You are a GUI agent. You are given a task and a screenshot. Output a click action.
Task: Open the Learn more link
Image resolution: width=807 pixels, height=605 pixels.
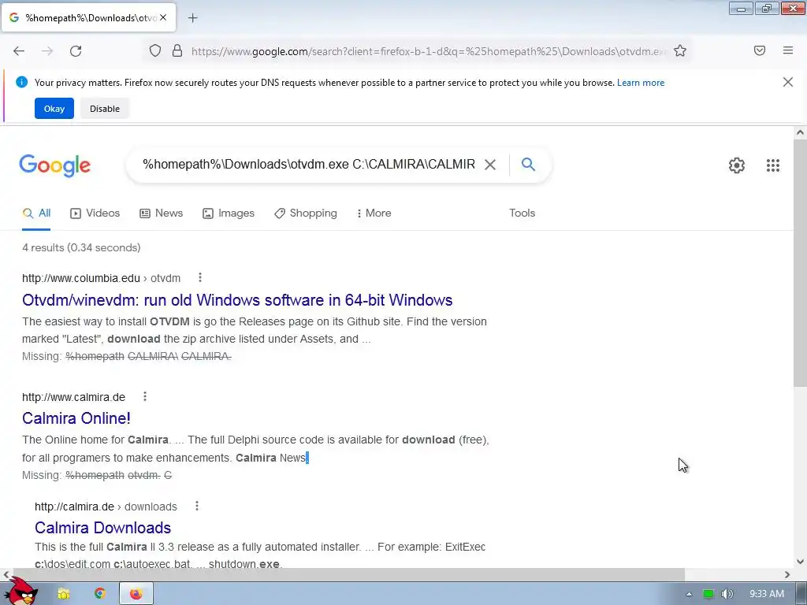coord(640,83)
